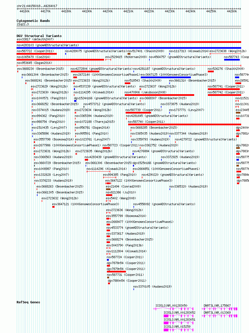This screenshot has height=333, width=249.
Task: Open nsv587741 (Cooper2011) variant
Action: tap(226, 86)
